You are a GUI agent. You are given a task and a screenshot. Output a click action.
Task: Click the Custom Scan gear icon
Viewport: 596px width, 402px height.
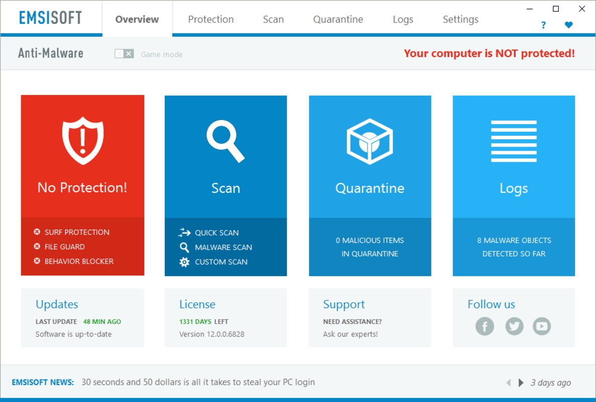(x=184, y=262)
